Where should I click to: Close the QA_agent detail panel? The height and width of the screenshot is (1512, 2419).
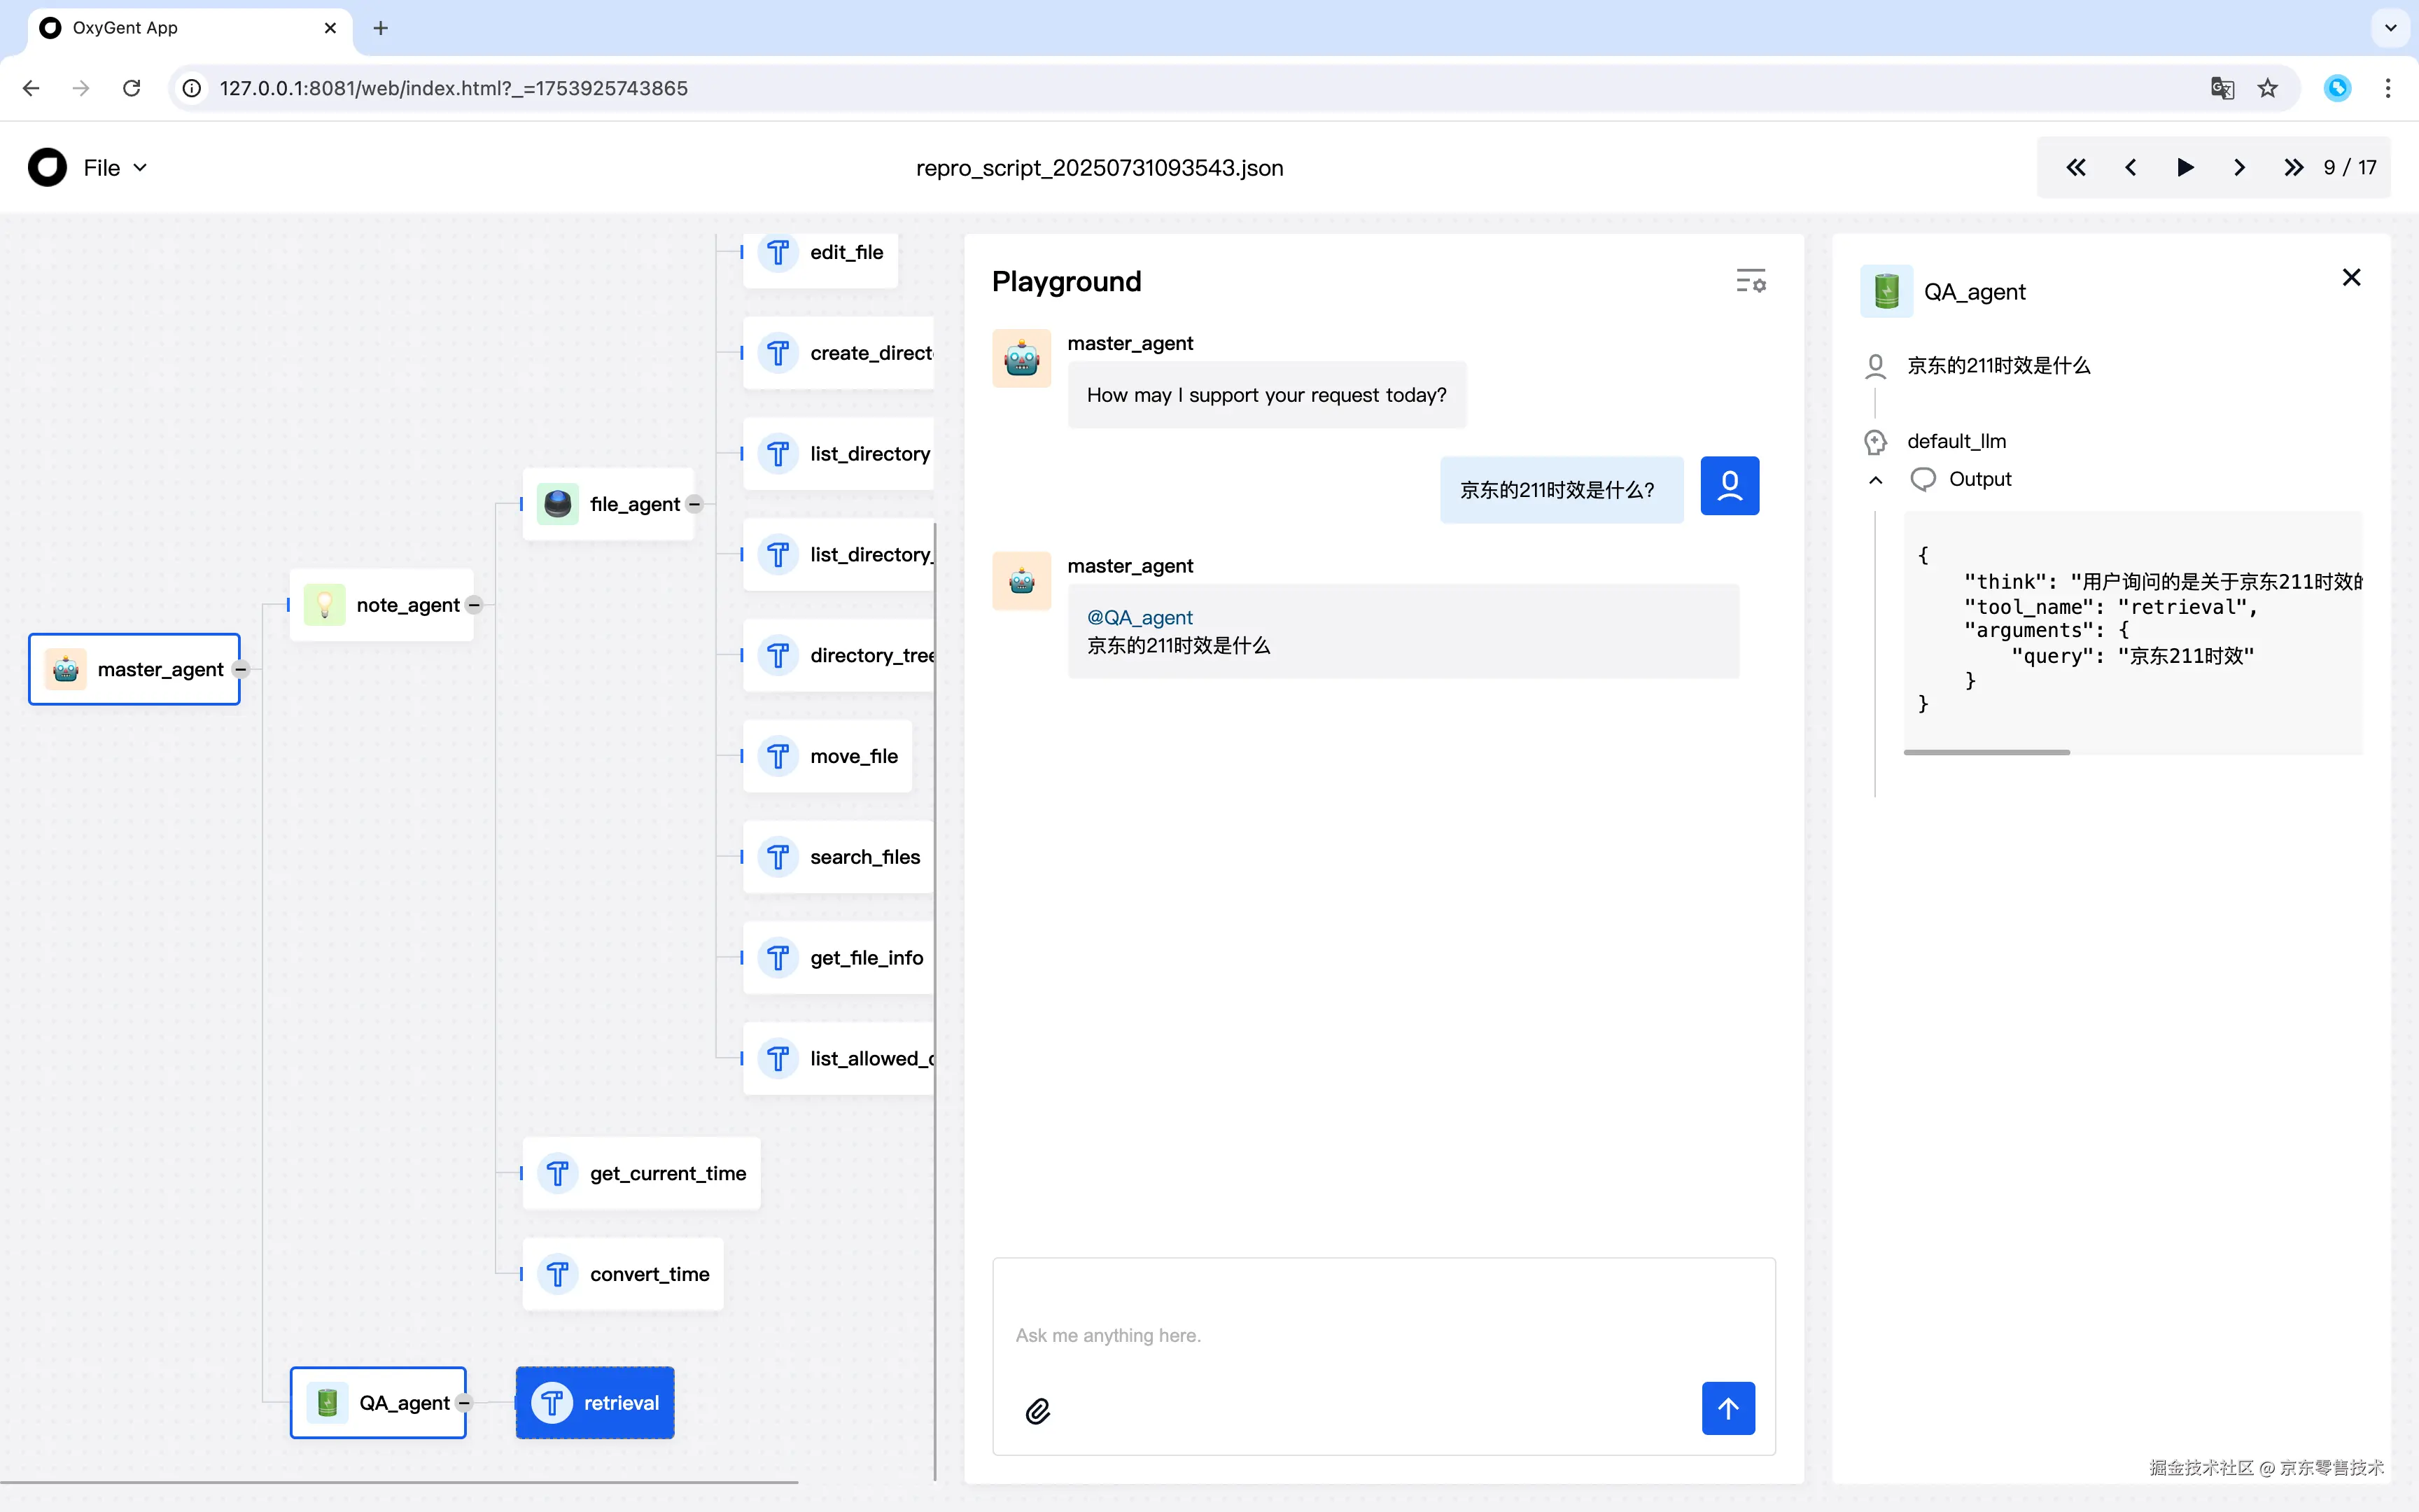pyautogui.click(x=2351, y=277)
